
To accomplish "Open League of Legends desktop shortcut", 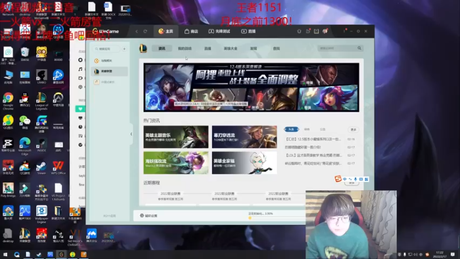I will (x=41, y=101).
